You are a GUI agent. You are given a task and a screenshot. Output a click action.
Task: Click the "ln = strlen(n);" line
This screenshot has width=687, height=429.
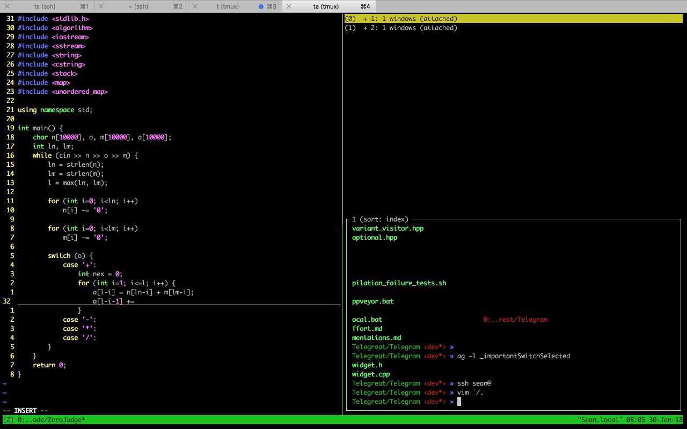click(76, 165)
